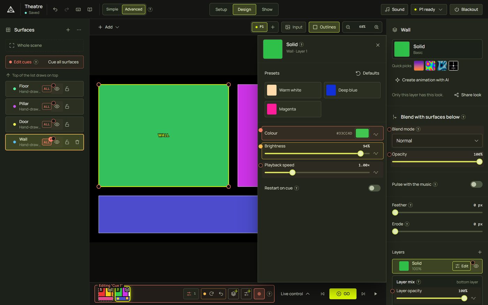The image size is (488, 305).
Task: Lock the Pillar surface
Action: coord(67,106)
